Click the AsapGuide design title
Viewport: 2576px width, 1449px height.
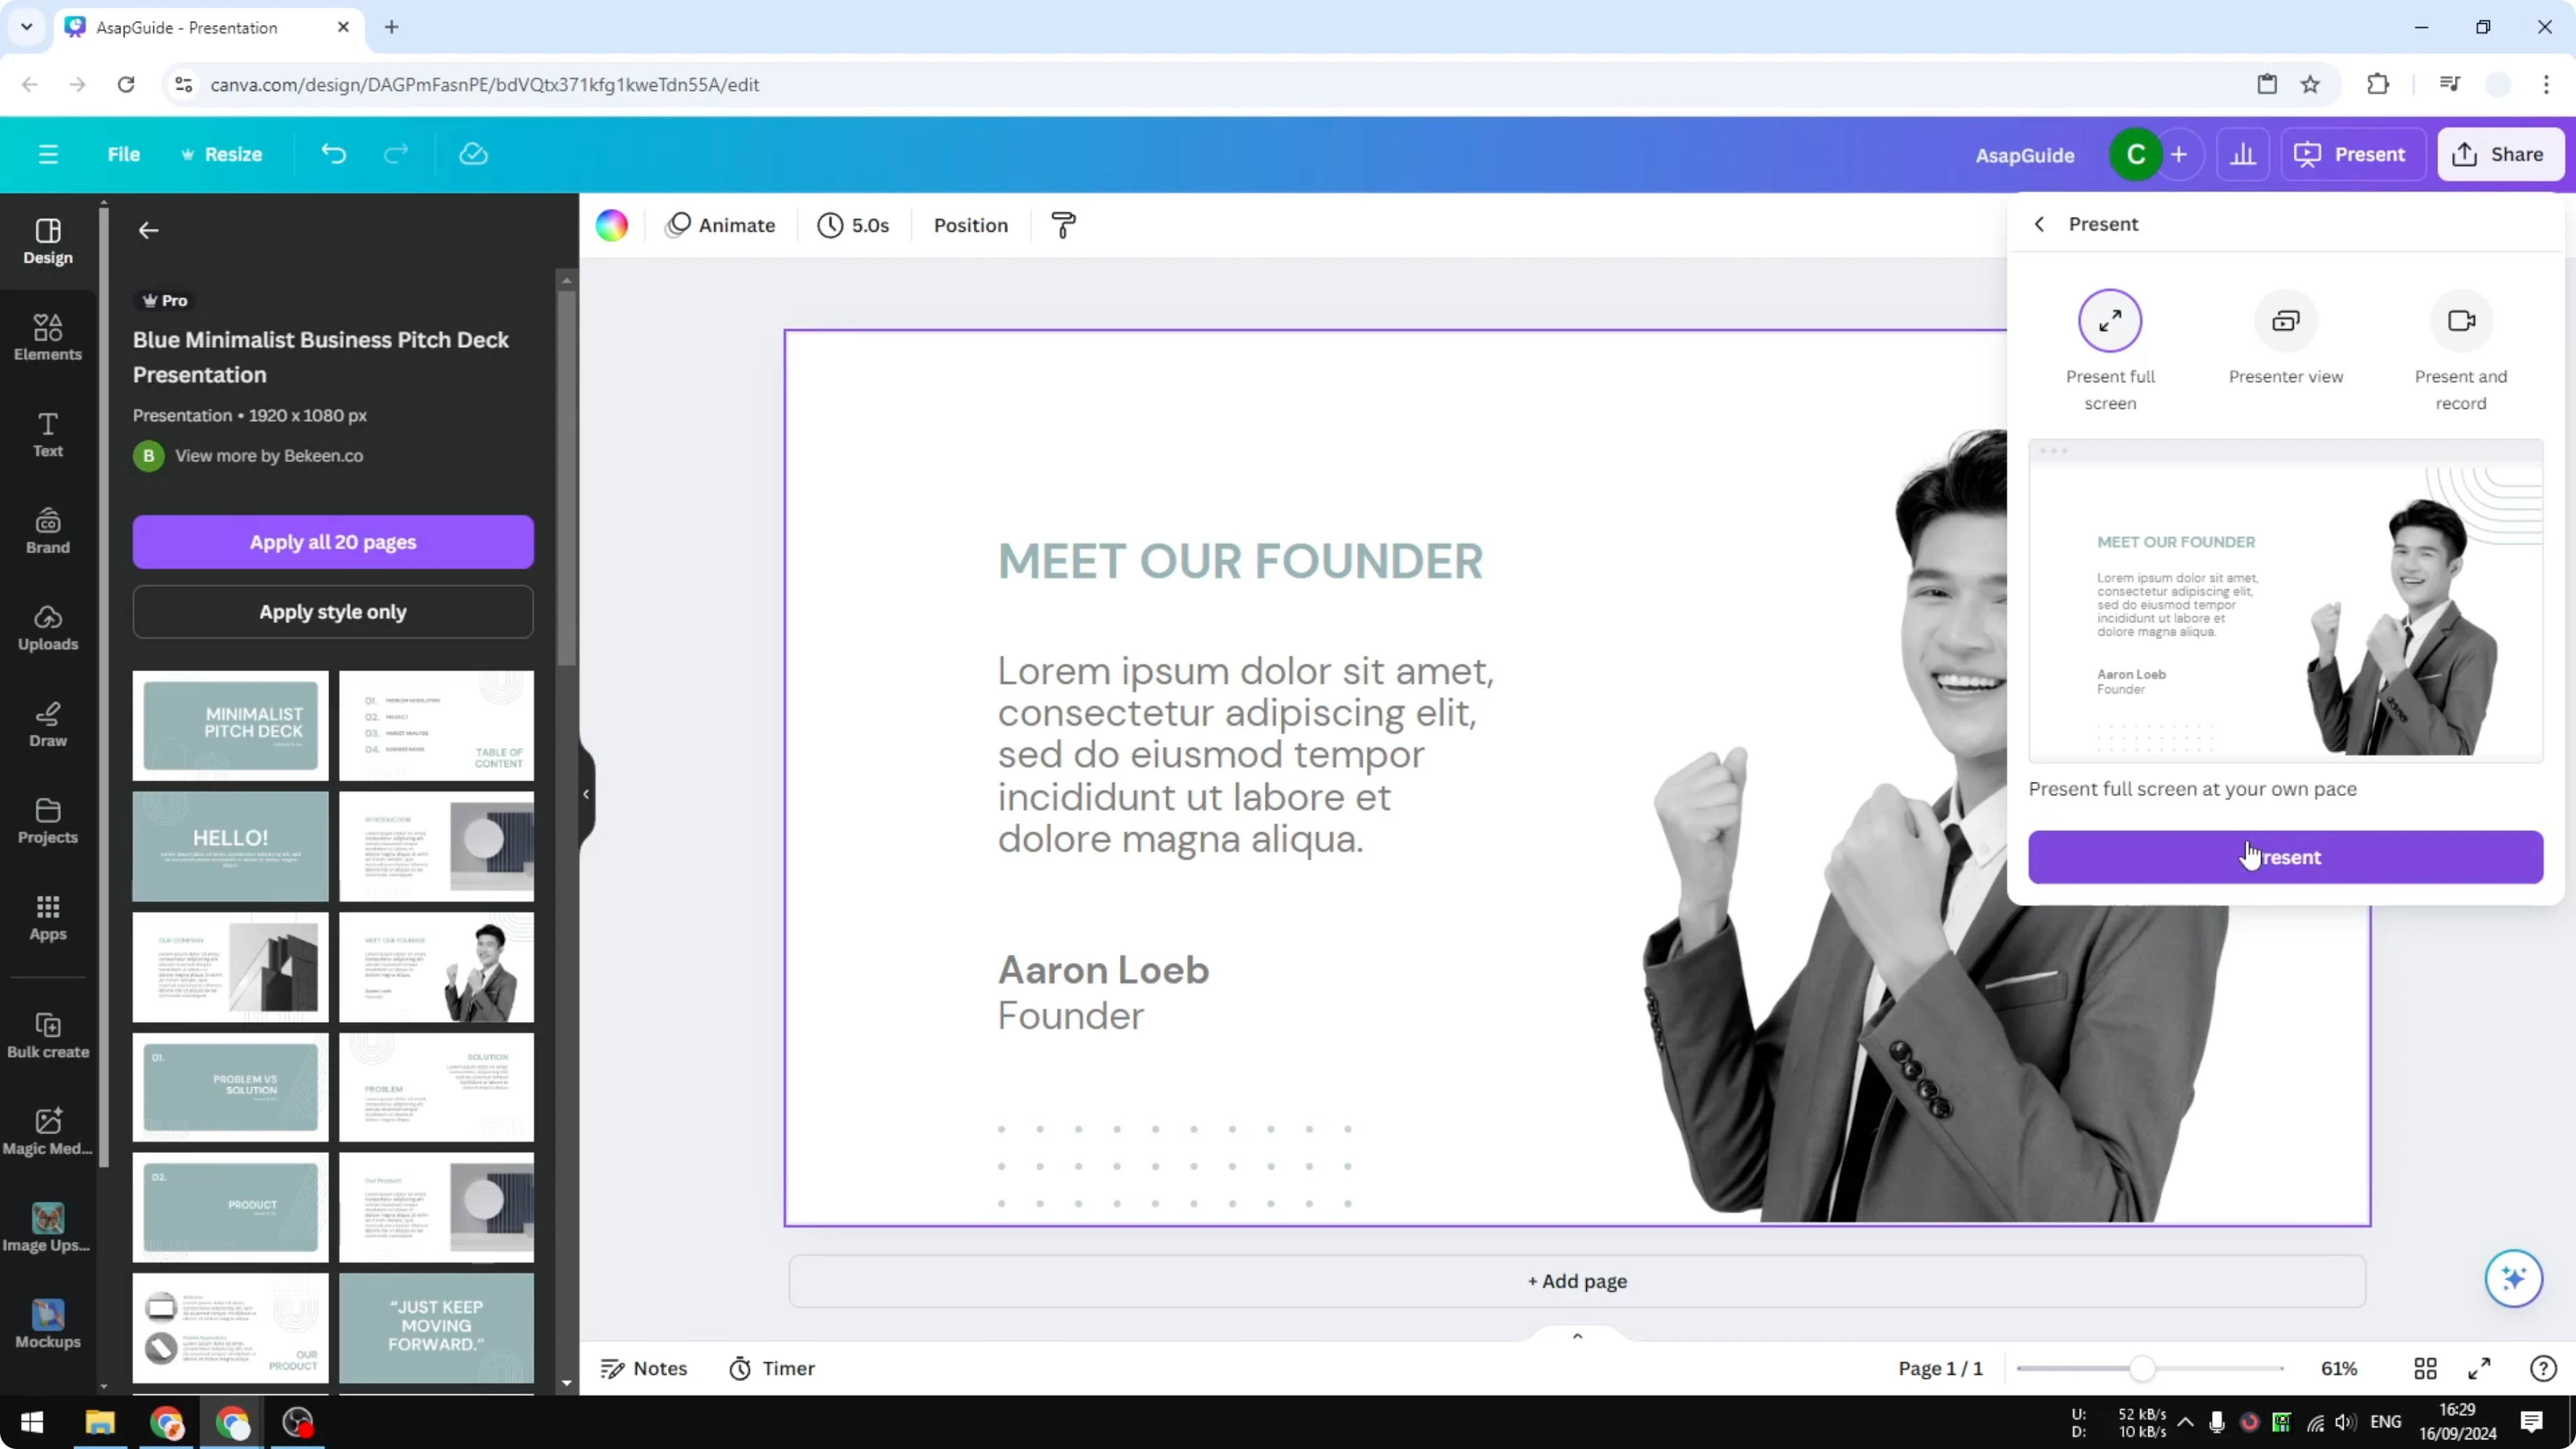coord(2024,155)
